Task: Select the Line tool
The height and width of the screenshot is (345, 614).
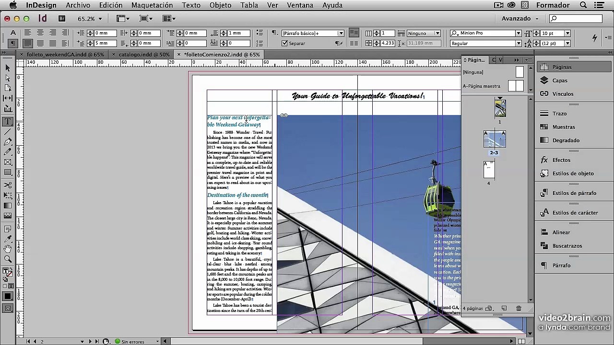Action: [8, 132]
